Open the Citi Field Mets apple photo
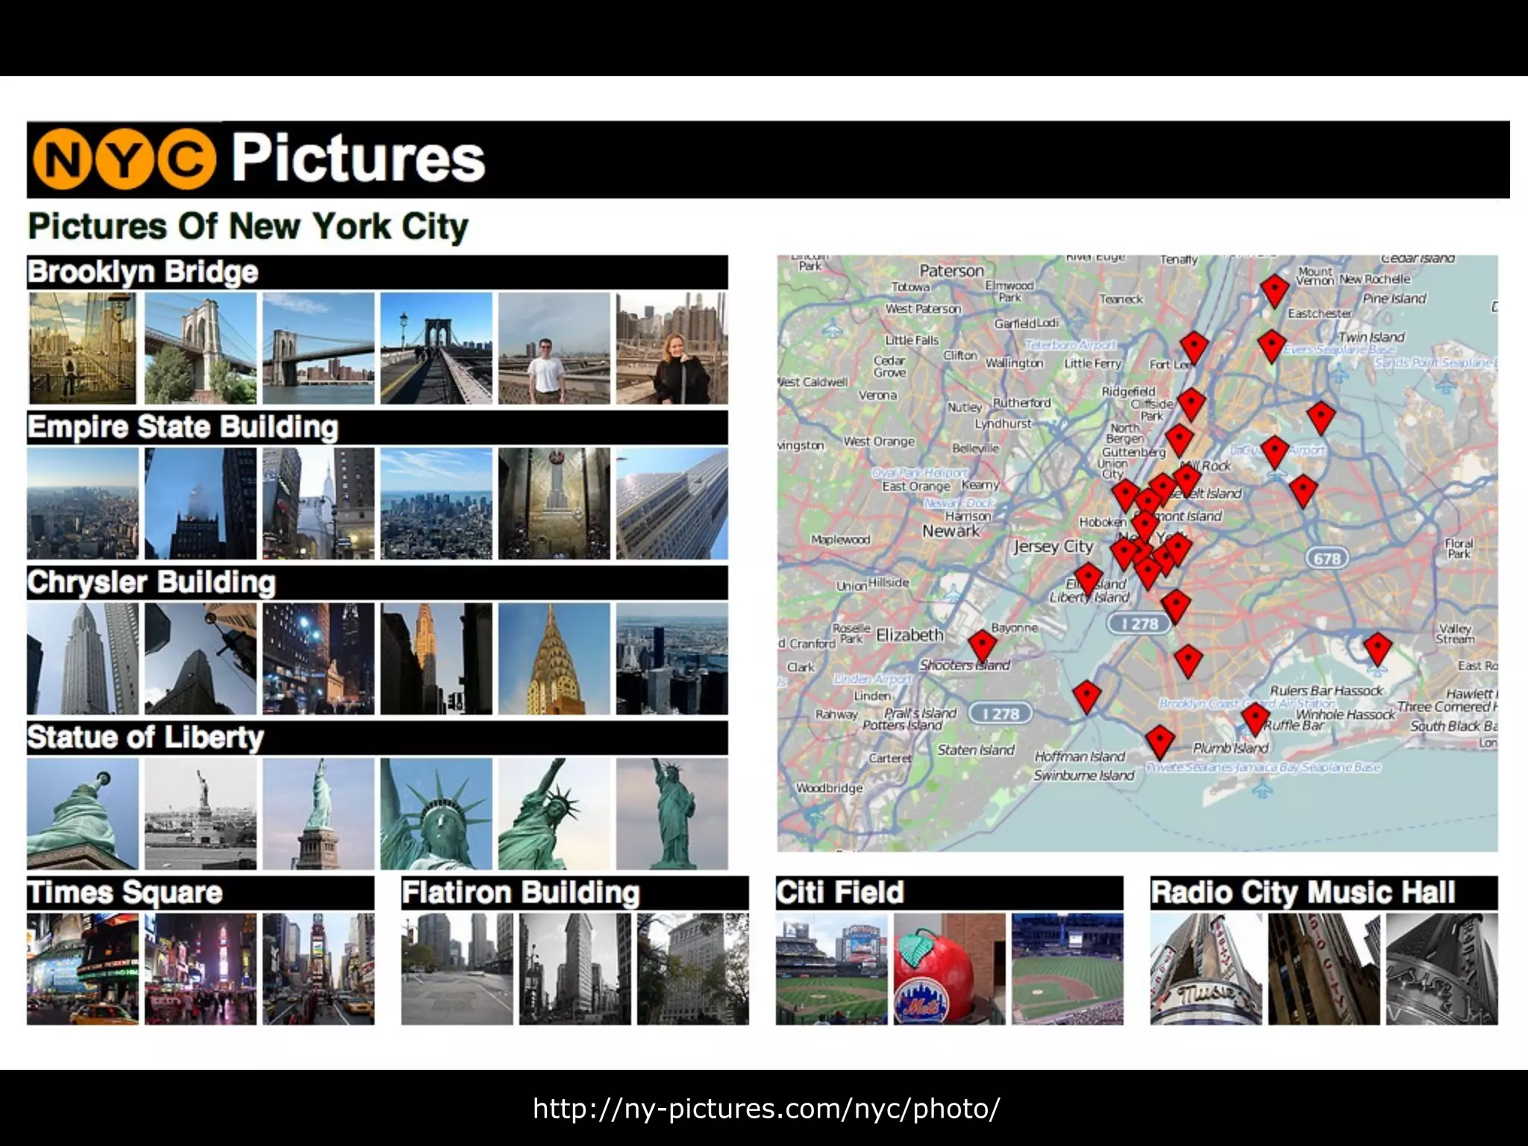The image size is (1528, 1146). [x=950, y=969]
